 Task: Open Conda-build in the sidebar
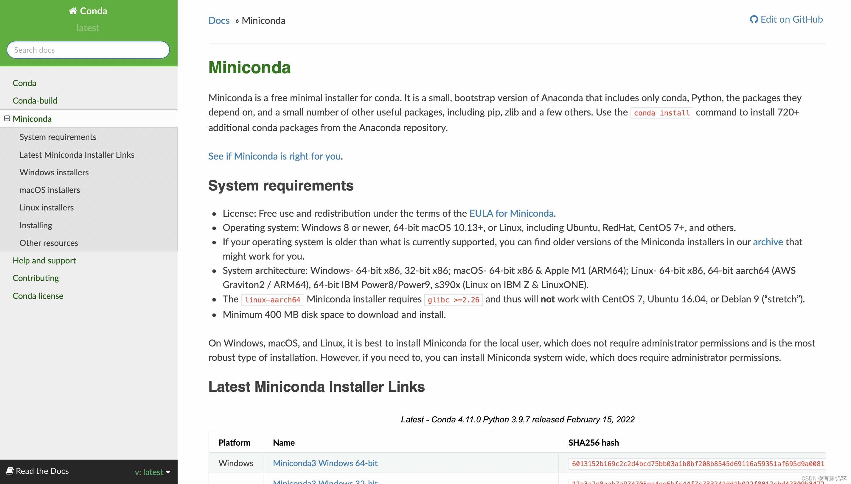coord(35,100)
